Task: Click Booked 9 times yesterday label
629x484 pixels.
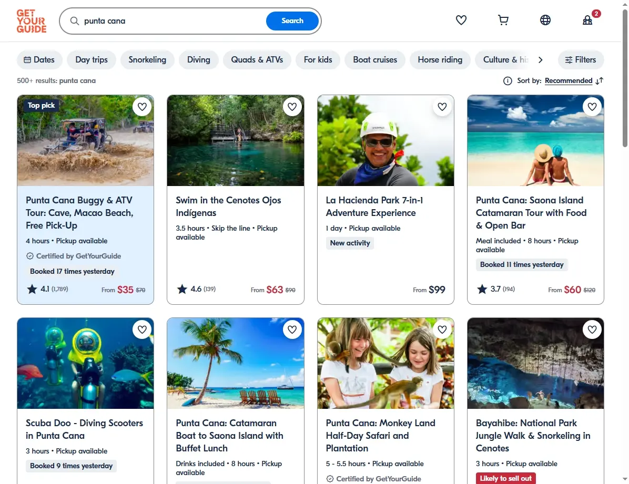Action: [x=71, y=466]
